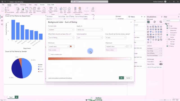Switch to the Format ribbon tab

coord(42,5)
